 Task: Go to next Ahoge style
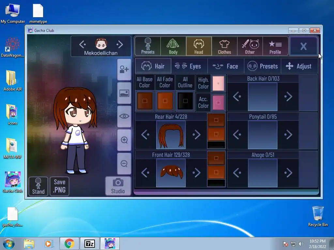(x=288, y=173)
